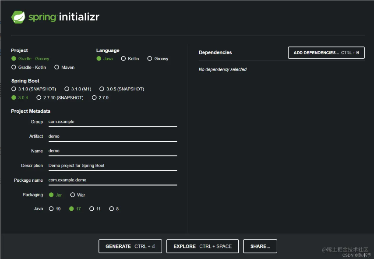The width and height of the screenshot is (374, 259).
Task: Select Jar packaging option
Action: tap(55, 195)
